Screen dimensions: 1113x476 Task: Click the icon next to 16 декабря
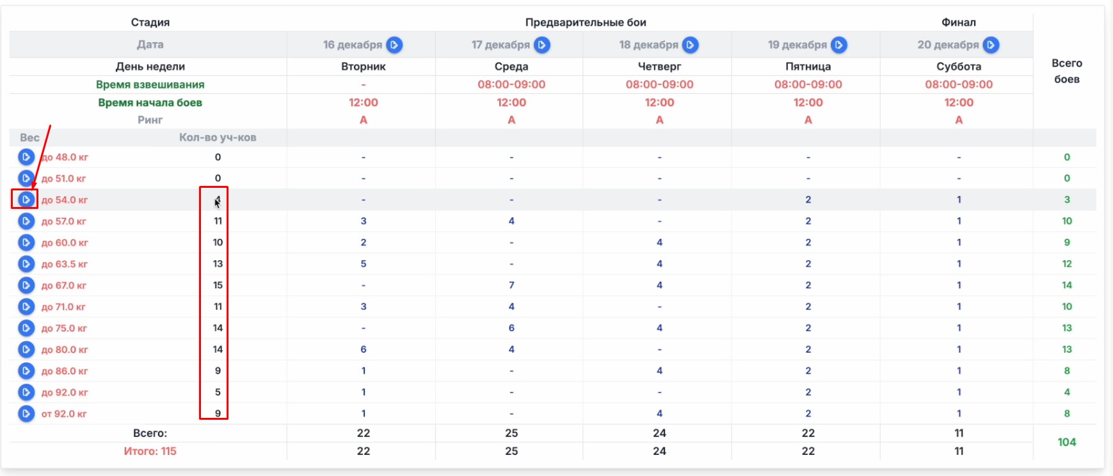[394, 45]
